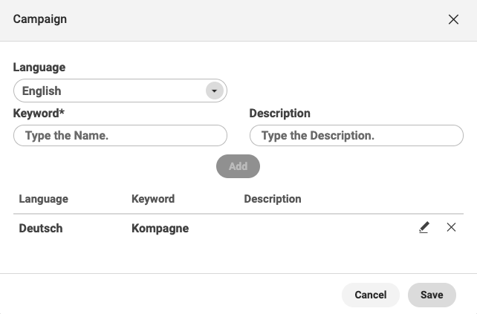Save the campaign translations
Image resolution: width=477 pixels, height=314 pixels.
[432, 295]
